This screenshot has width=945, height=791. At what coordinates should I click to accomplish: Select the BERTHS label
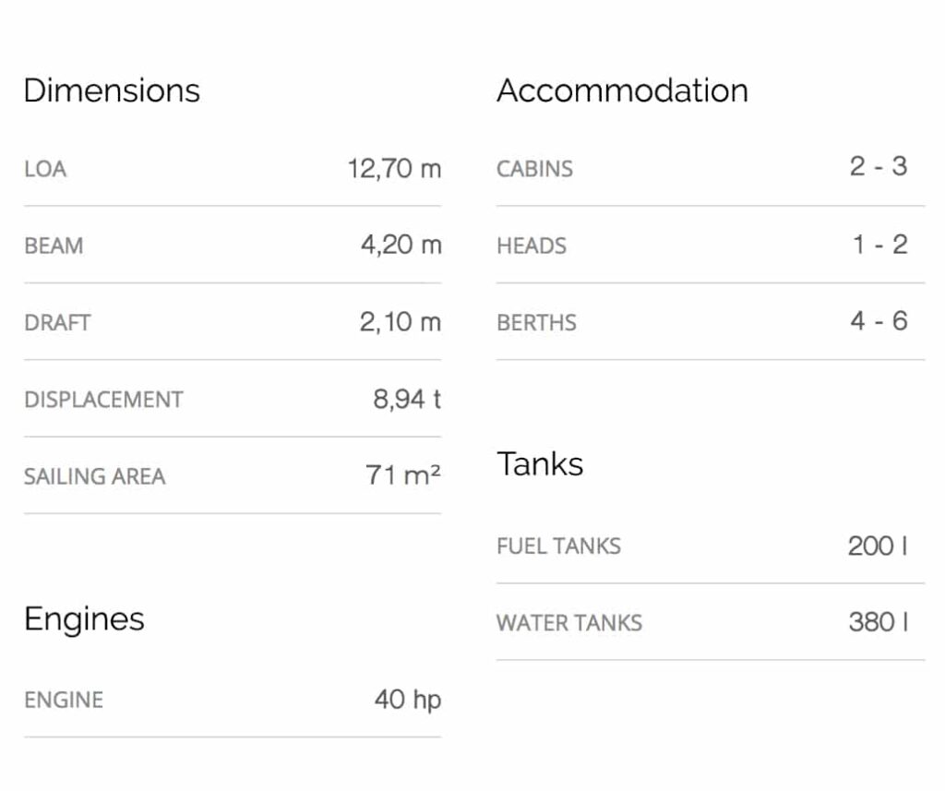536,323
